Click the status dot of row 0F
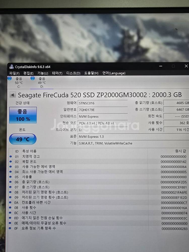Image resolution: width=189 pixels, height=252 pixels. click(x=10, y=228)
